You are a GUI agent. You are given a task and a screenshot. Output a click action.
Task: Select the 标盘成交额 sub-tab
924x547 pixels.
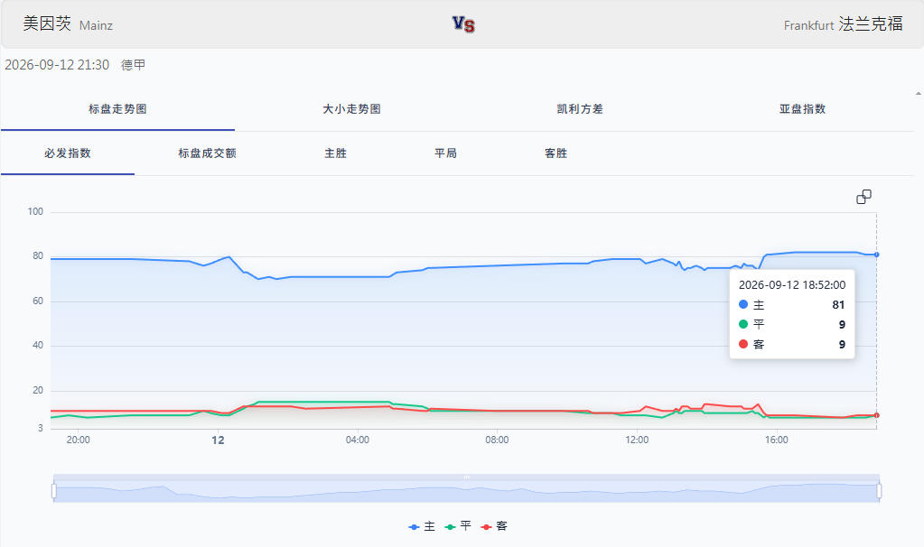pos(208,153)
